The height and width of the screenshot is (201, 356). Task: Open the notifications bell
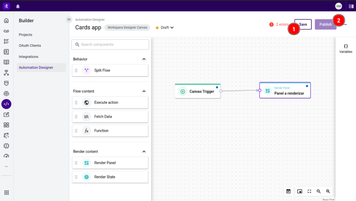coord(18,6)
